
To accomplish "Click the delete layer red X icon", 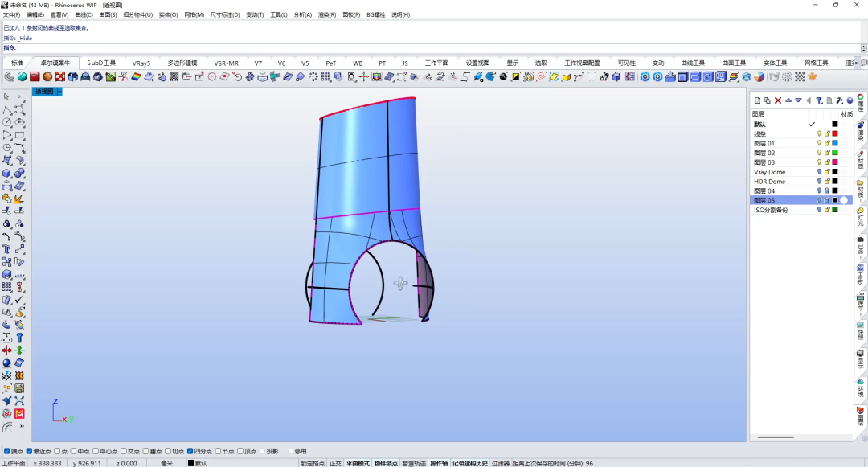I will click(x=778, y=100).
